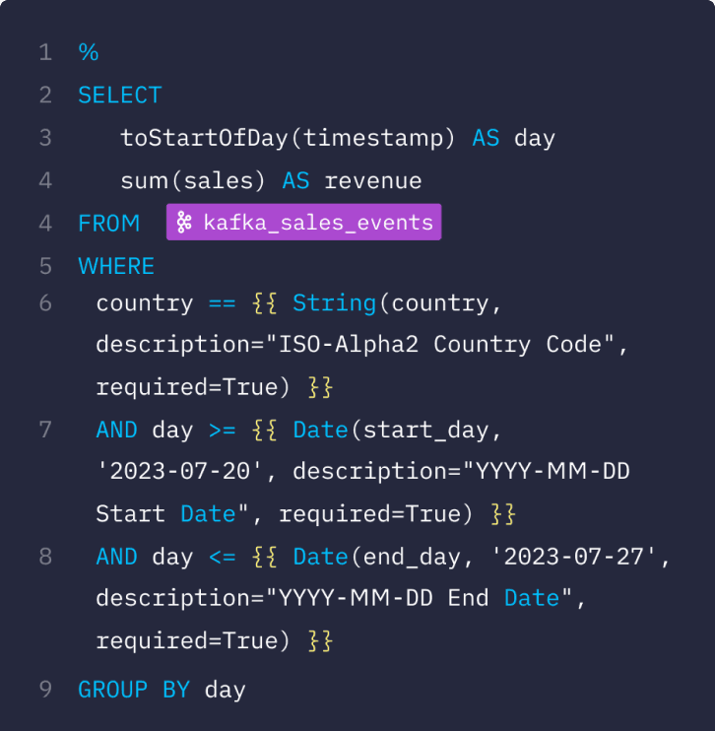Click the String template function
Image resolution: width=715 pixels, height=731 pixels.
[334, 303]
